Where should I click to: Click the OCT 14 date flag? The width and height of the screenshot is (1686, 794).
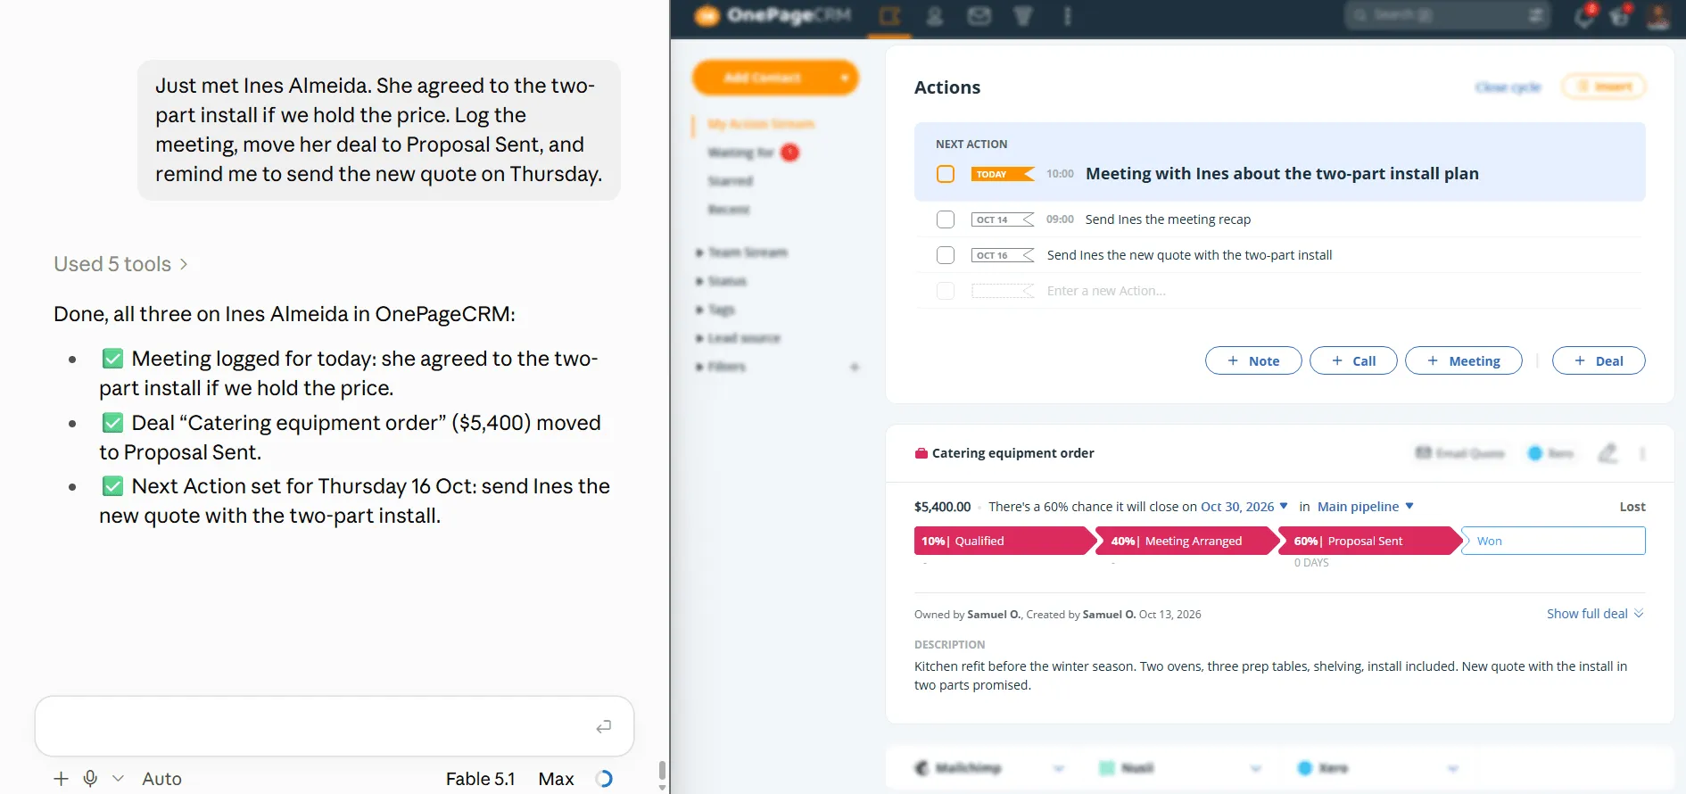[1003, 219]
